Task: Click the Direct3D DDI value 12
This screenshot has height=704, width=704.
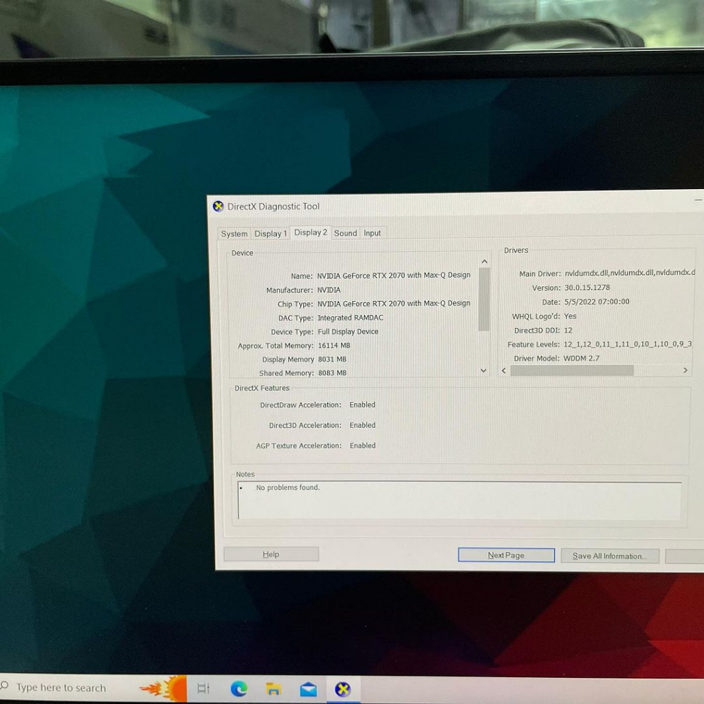Action: (x=568, y=331)
